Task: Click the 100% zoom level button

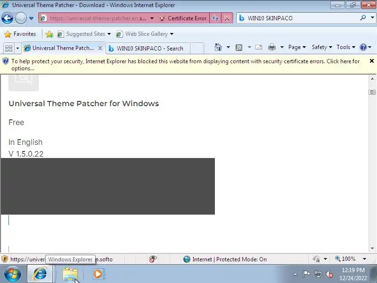Action: 345,259
